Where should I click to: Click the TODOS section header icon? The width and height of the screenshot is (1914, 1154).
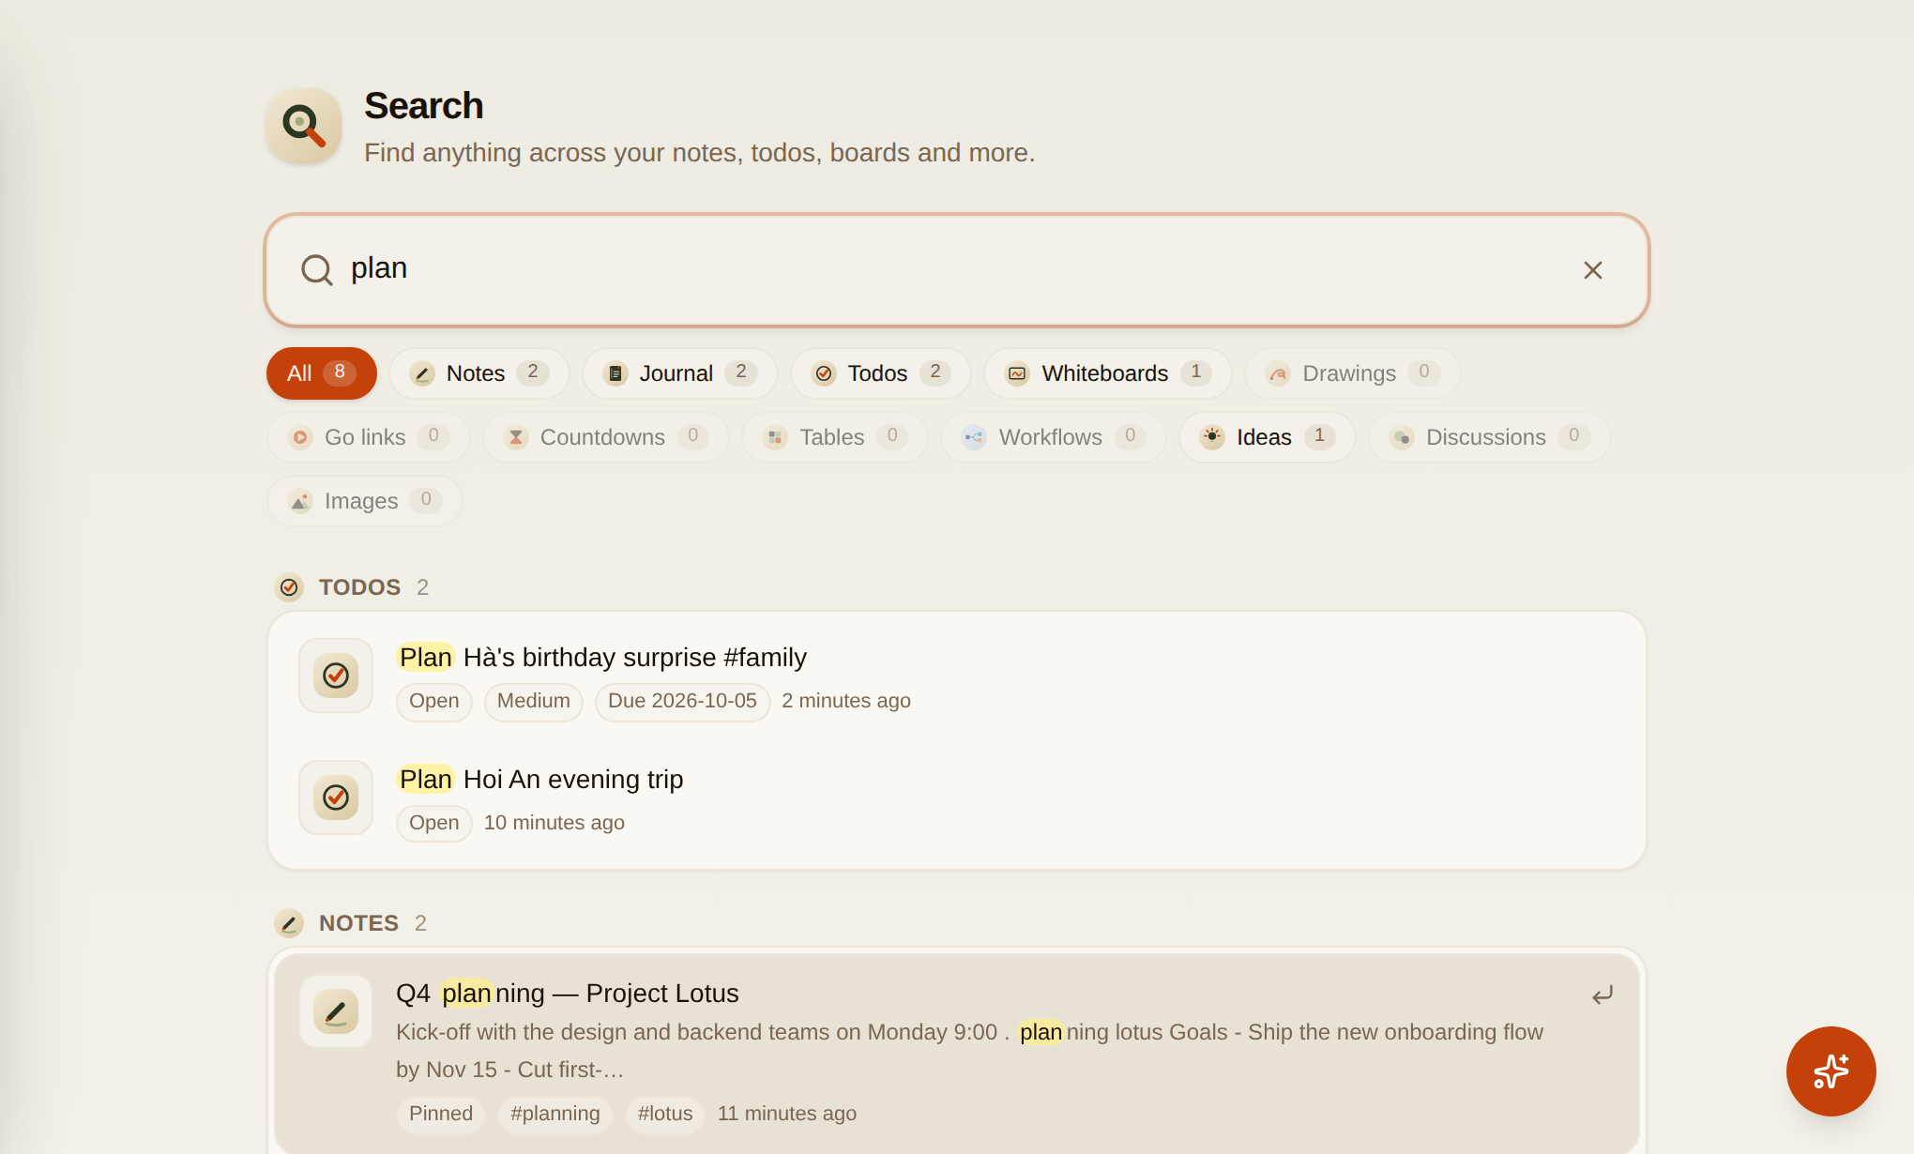[289, 587]
